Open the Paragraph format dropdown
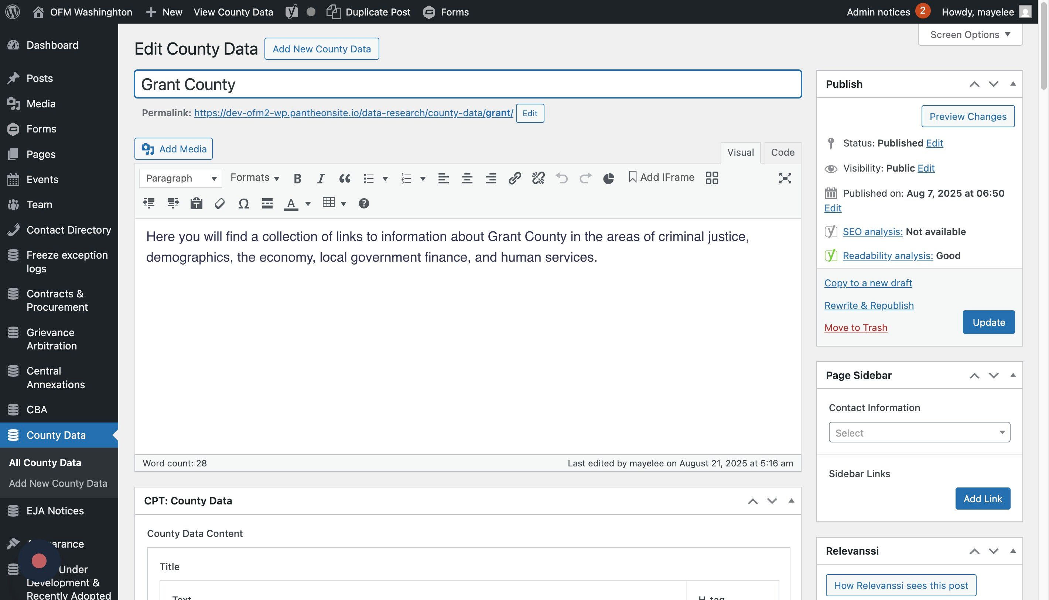 click(181, 178)
